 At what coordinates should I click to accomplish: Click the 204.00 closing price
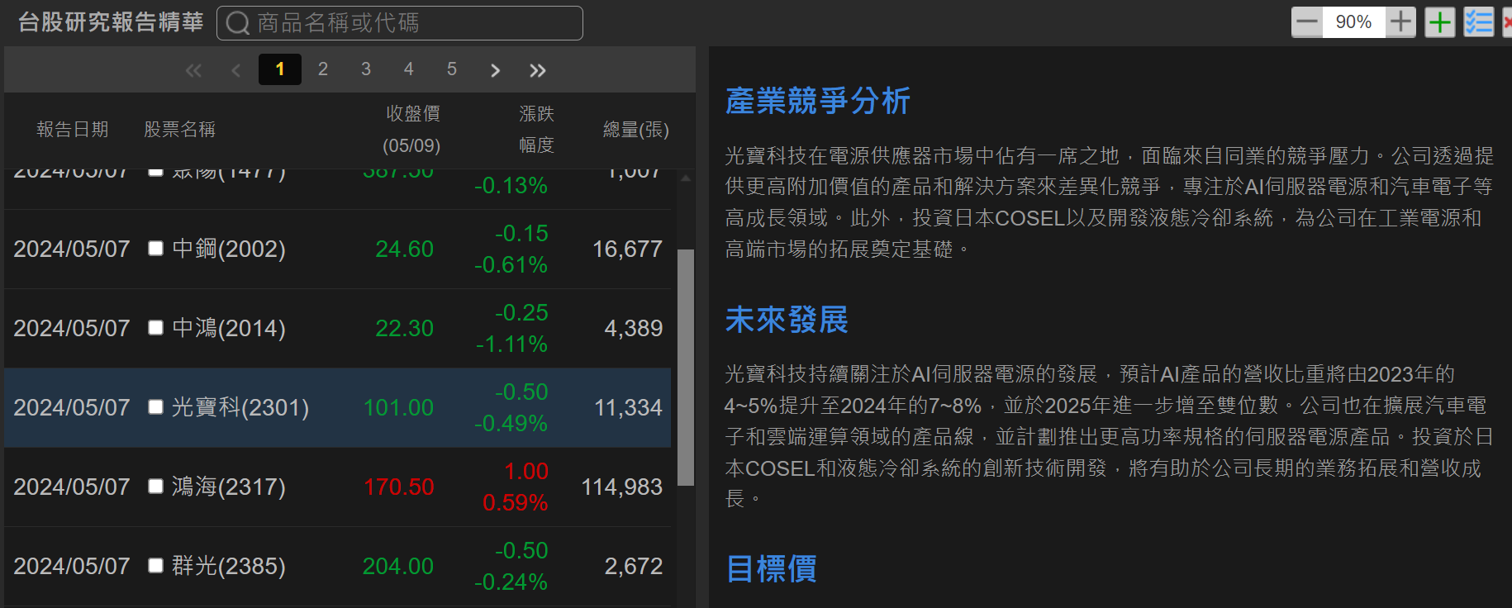pos(398,566)
